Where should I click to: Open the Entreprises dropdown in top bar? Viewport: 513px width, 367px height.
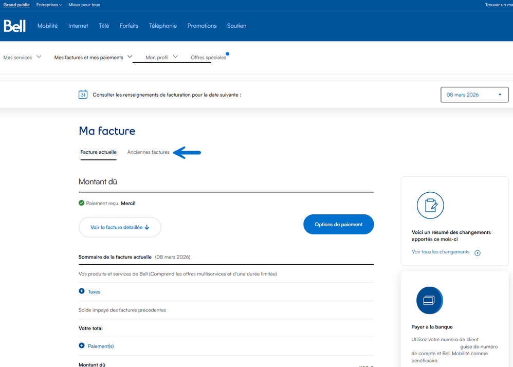coord(49,5)
